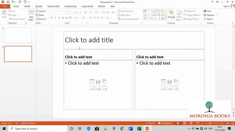Open the VIEW tab
235x132 pixels.
(112, 7)
